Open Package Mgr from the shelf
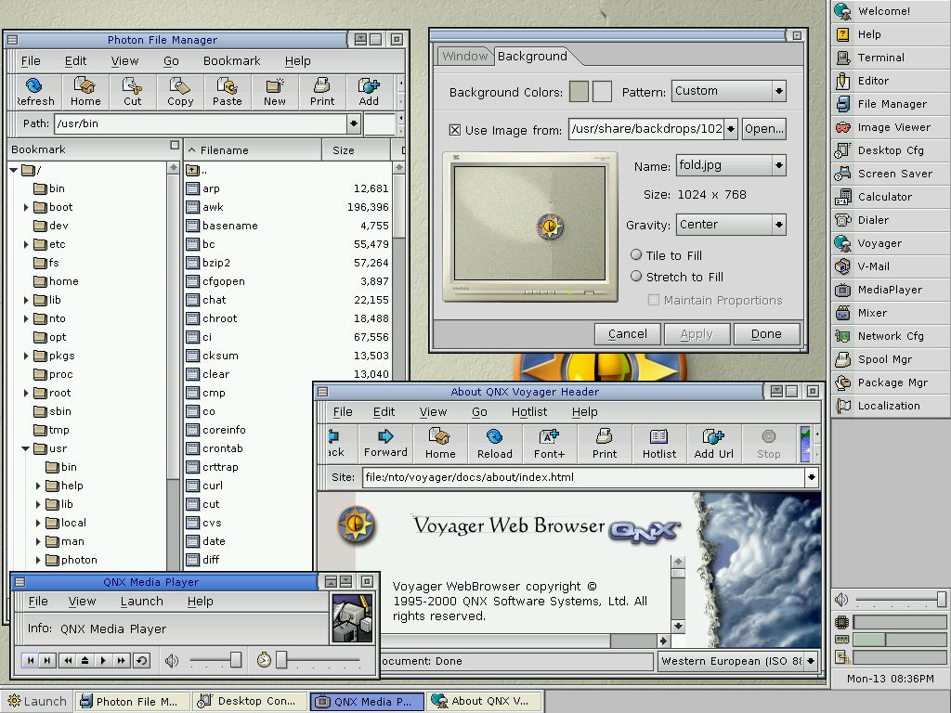 [891, 382]
